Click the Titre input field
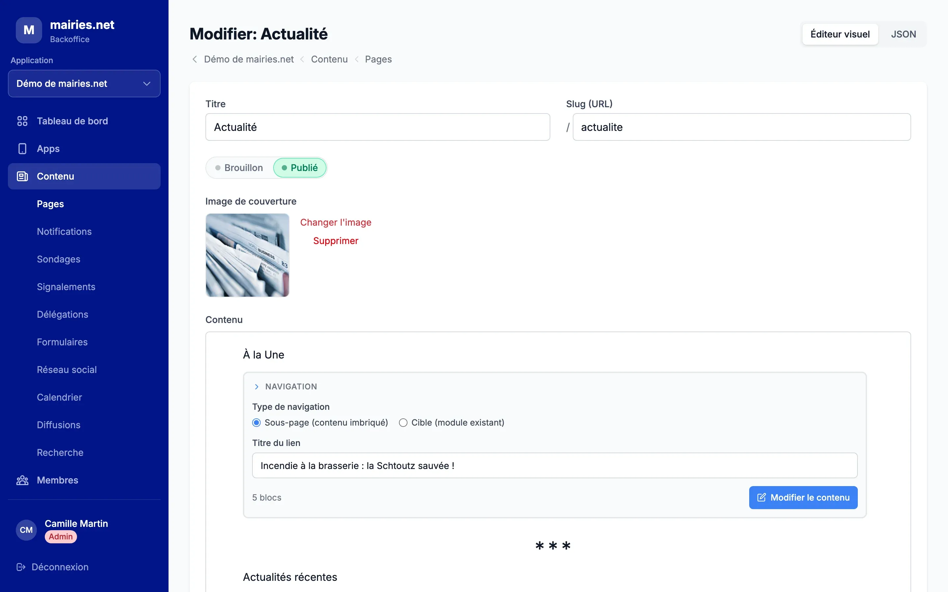The image size is (948, 592). [378, 127]
